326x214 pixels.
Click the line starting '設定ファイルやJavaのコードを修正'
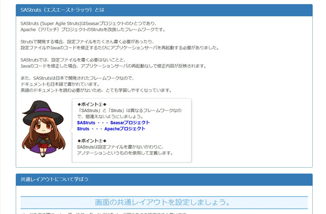point(120,47)
